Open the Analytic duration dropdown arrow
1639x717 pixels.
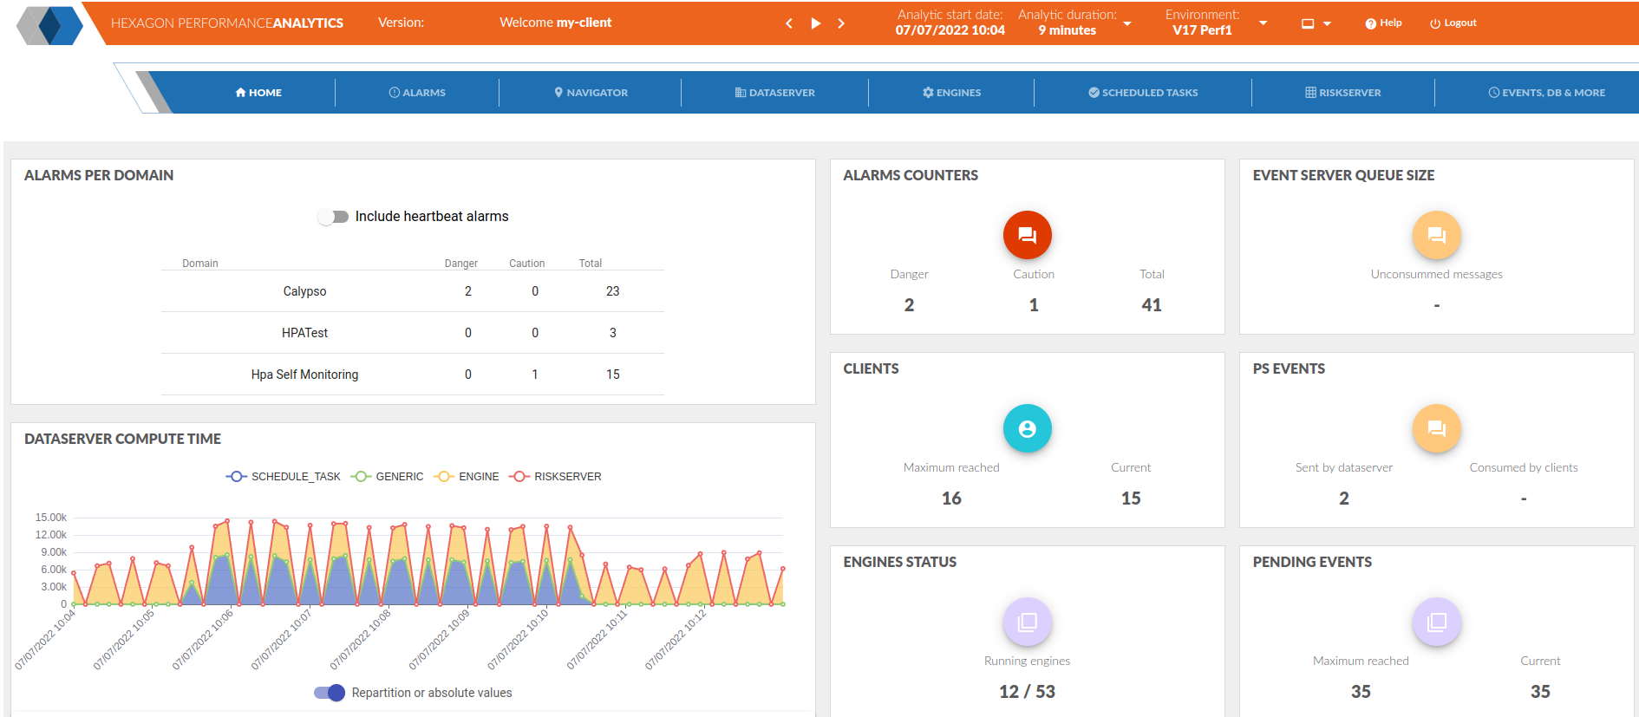pos(1127,23)
